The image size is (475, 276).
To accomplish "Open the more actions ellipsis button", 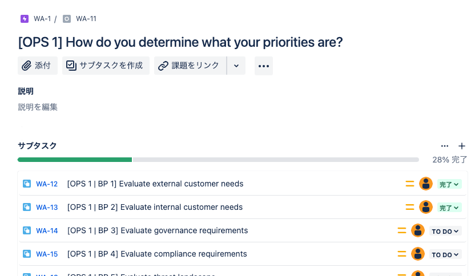I will (x=264, y=66).
